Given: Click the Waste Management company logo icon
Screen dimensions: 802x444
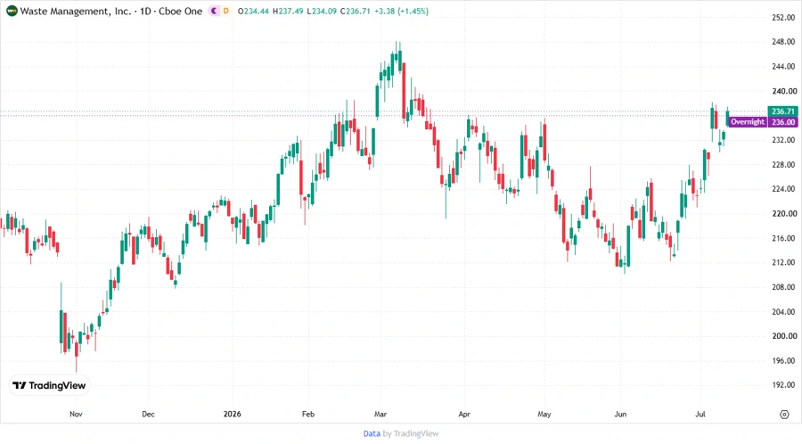Looking at the screenshot, I should (12, 11).
